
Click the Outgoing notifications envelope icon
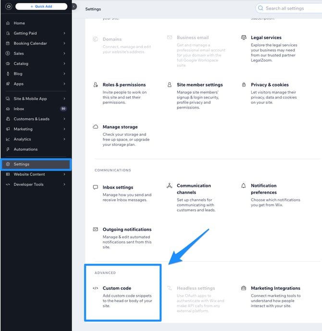[95, 229]
